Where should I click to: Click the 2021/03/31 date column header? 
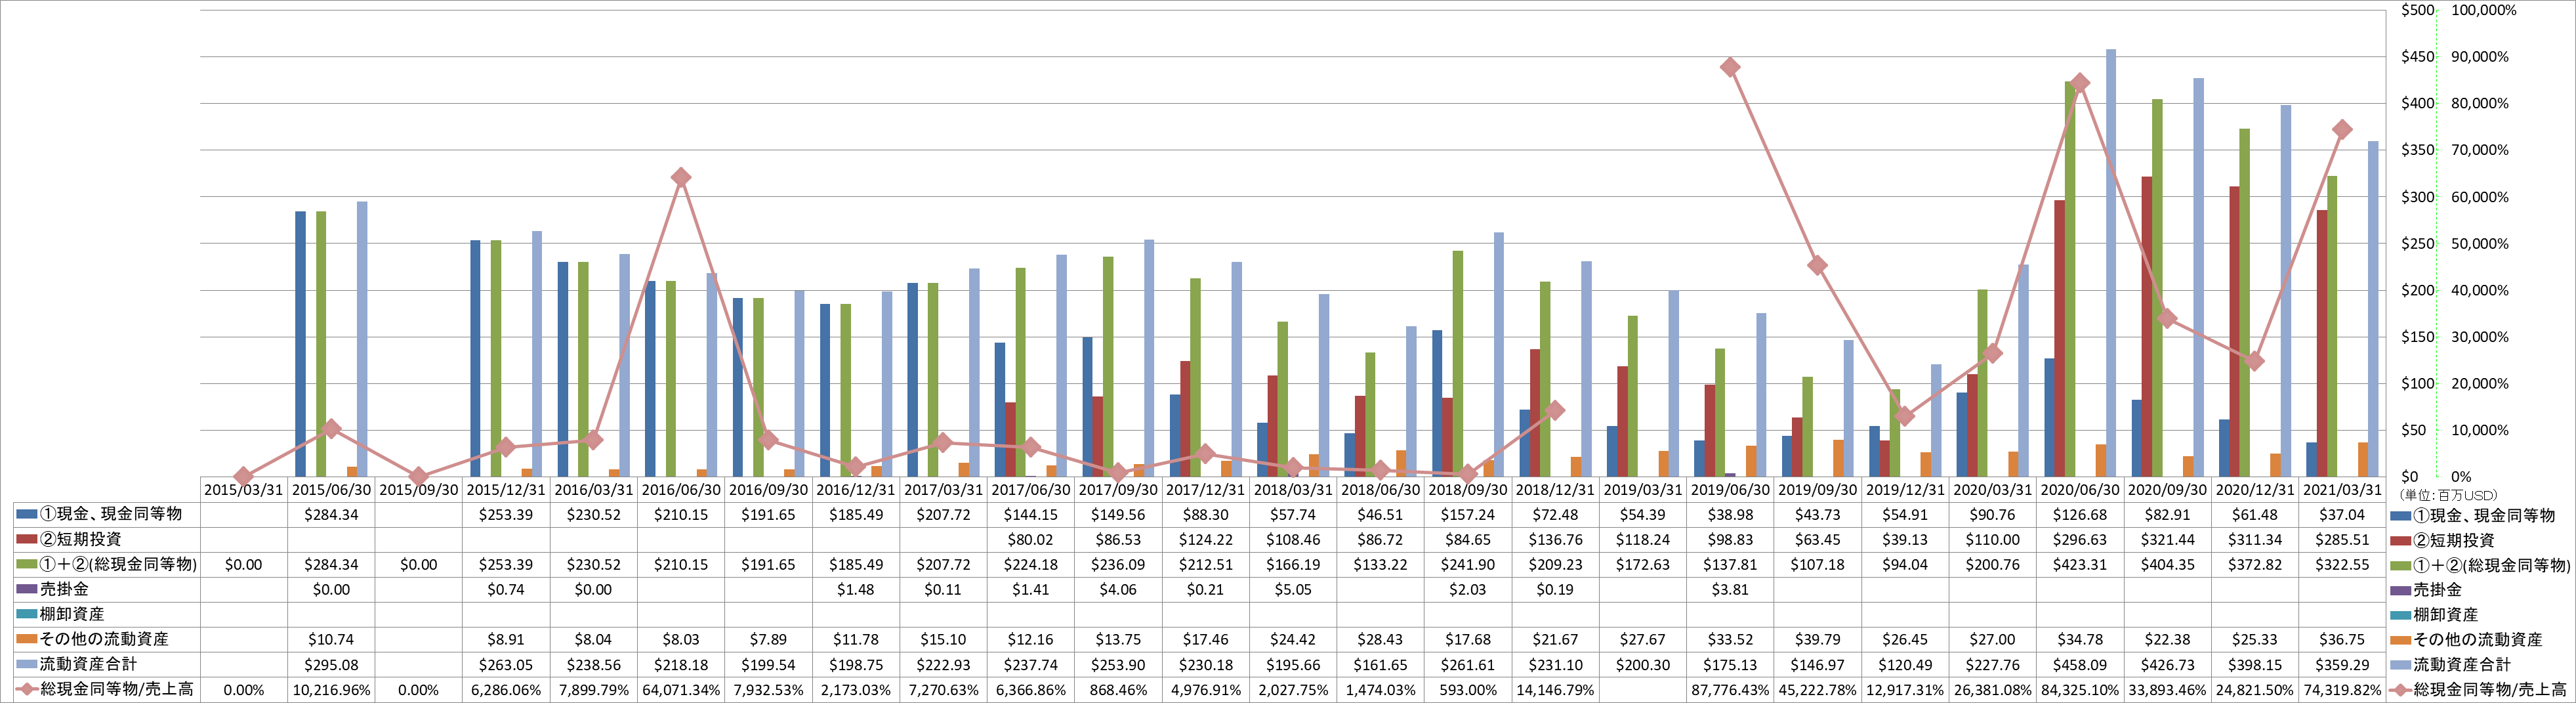click(x=2342, y=490)
